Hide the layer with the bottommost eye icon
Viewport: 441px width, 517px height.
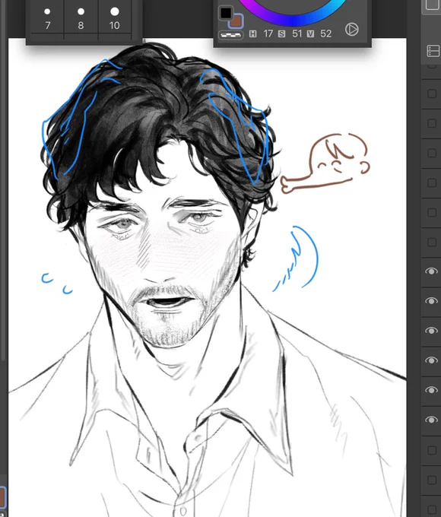431,420
